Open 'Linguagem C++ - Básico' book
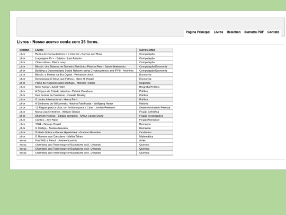This screenshot has height=215, width=286. click(58, 58)
